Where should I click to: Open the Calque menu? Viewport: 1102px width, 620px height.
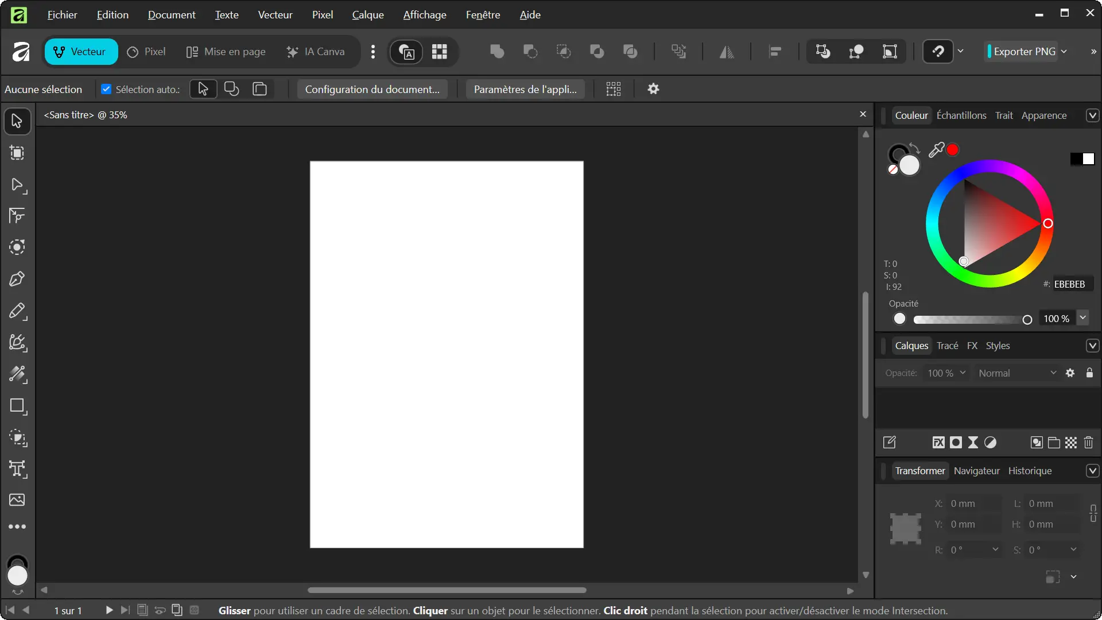coord(368,15)
